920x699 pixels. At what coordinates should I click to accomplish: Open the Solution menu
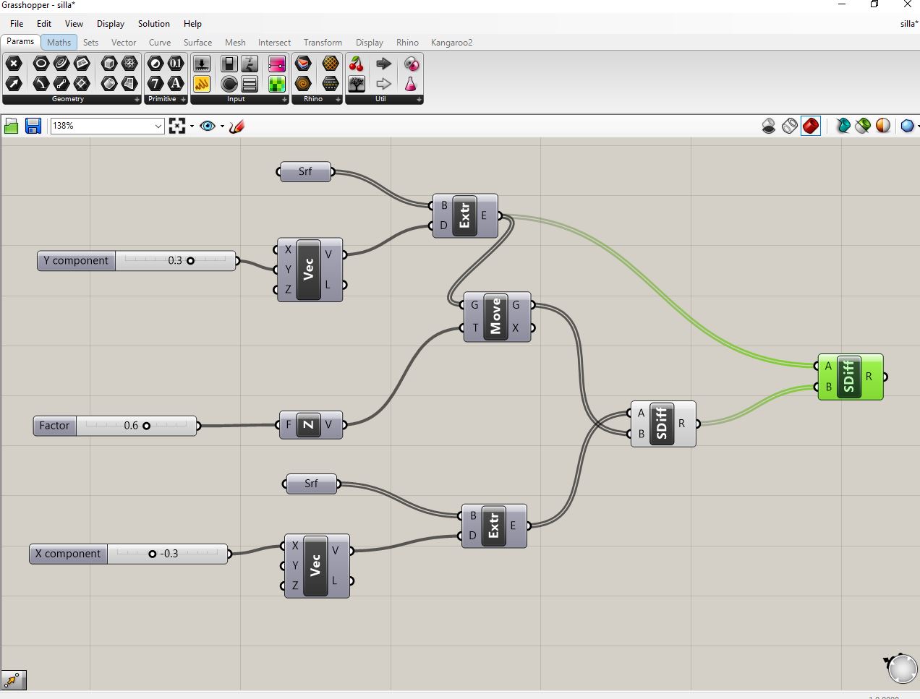154,24
